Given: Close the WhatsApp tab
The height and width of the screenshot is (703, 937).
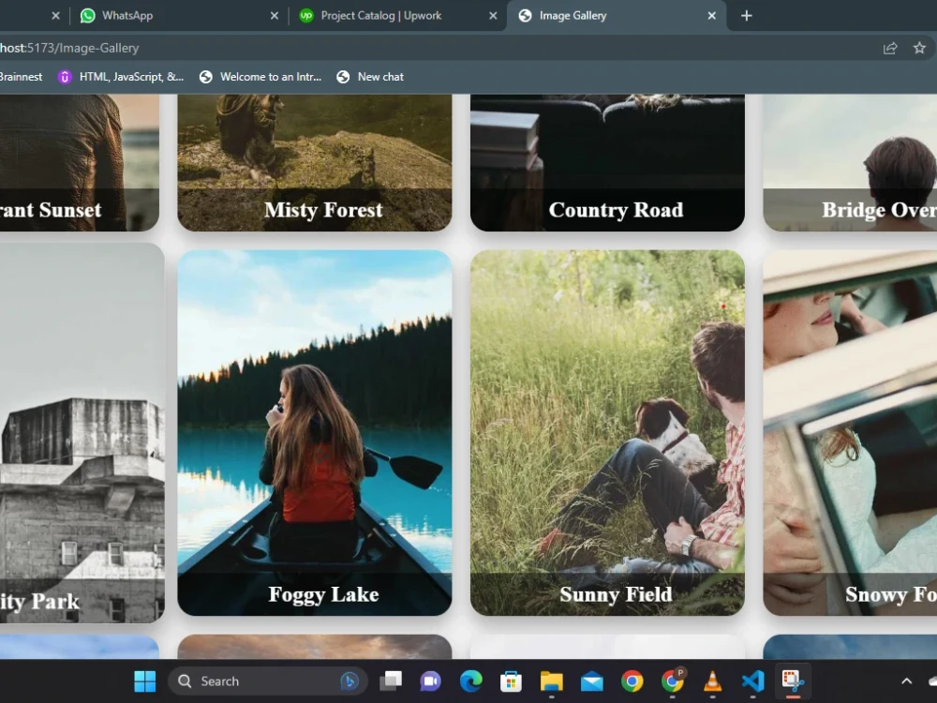Looking at the screenshot, I should tap(275, 16).
